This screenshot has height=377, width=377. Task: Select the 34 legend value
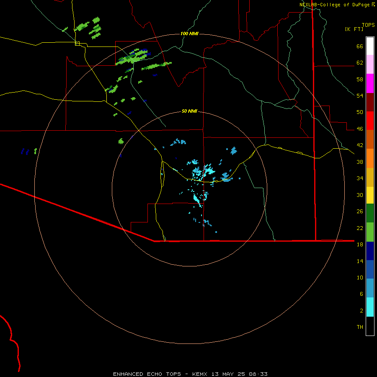360,178
